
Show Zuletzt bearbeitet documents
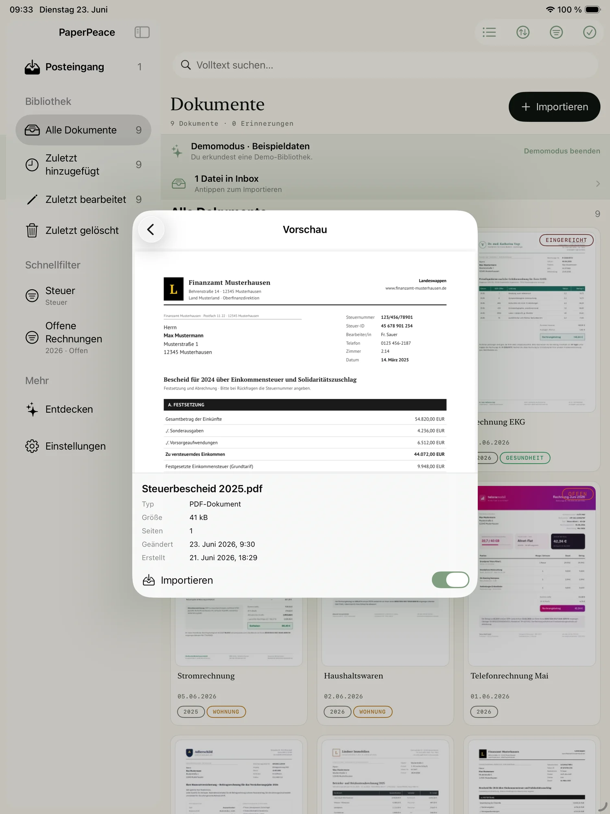tap(83, 199)
